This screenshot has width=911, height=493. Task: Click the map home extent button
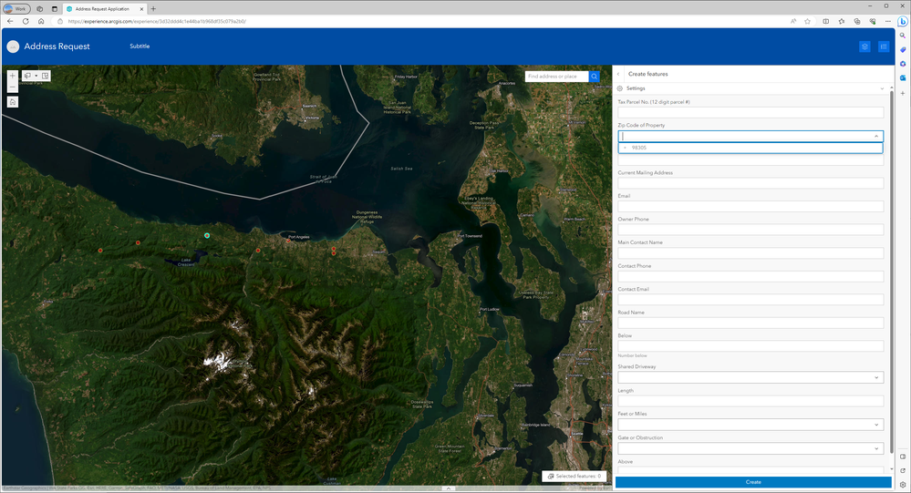point(12,102)
